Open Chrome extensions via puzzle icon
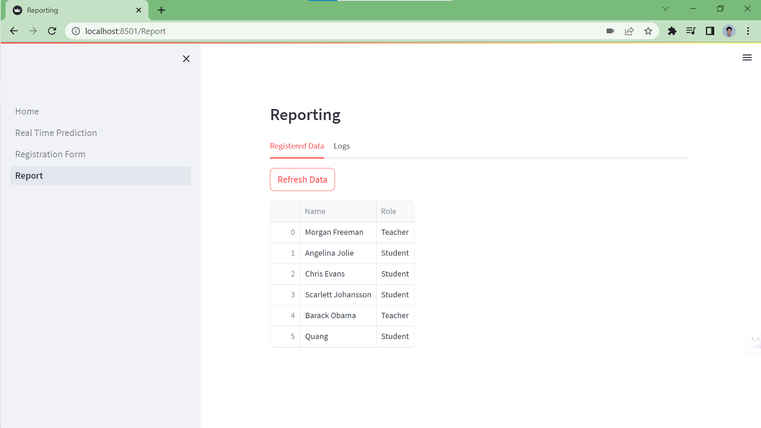 pos(672,31)
